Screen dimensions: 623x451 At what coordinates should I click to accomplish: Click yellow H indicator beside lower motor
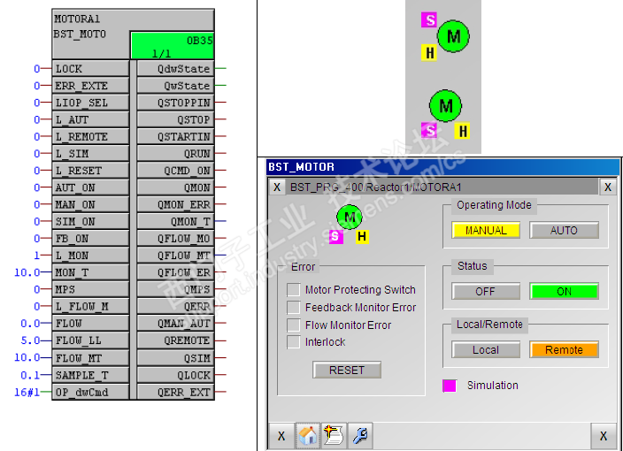(463, 131)
